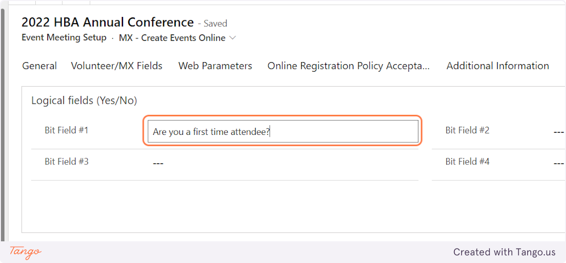Open the Created with Tango.us link
Image resolution: width=566 pixels, height=263 pixels.
[504, 252]
